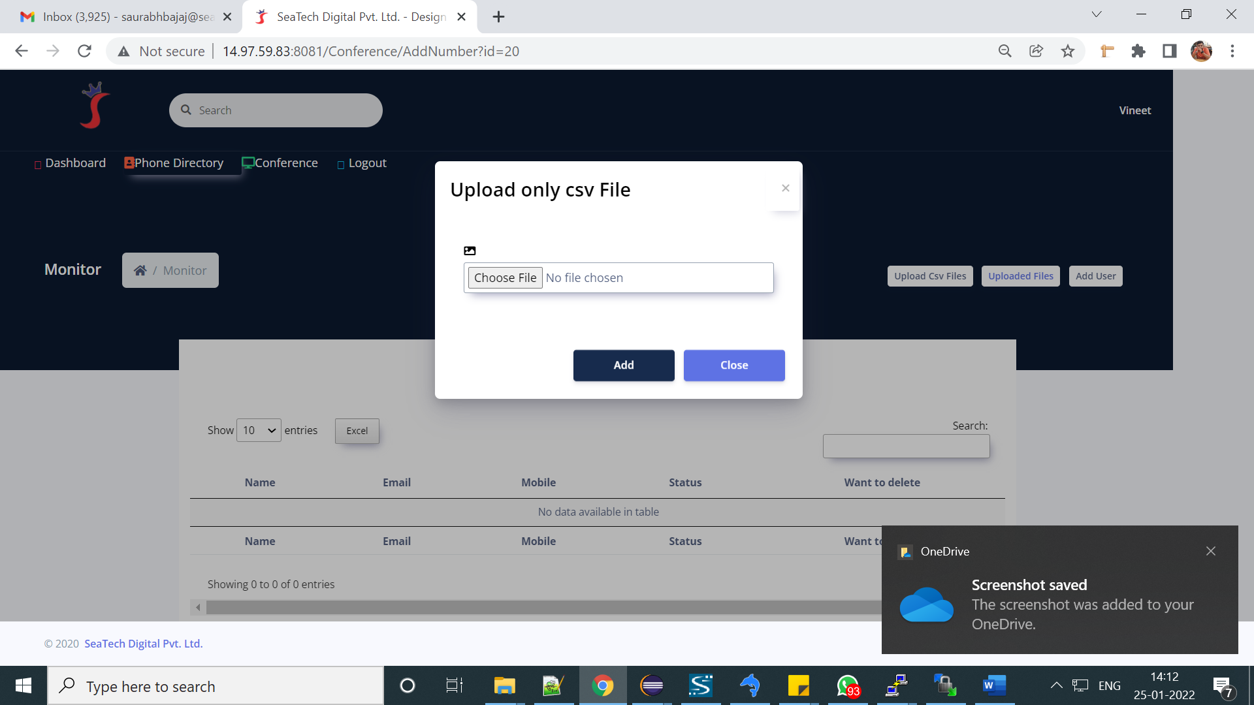Click the SeaTech logo icon

coord(95,106)
